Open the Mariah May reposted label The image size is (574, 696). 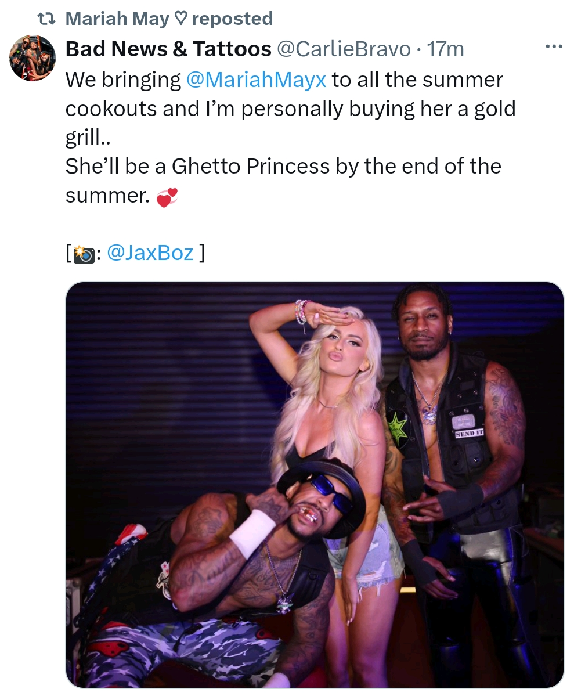point(169,19)
